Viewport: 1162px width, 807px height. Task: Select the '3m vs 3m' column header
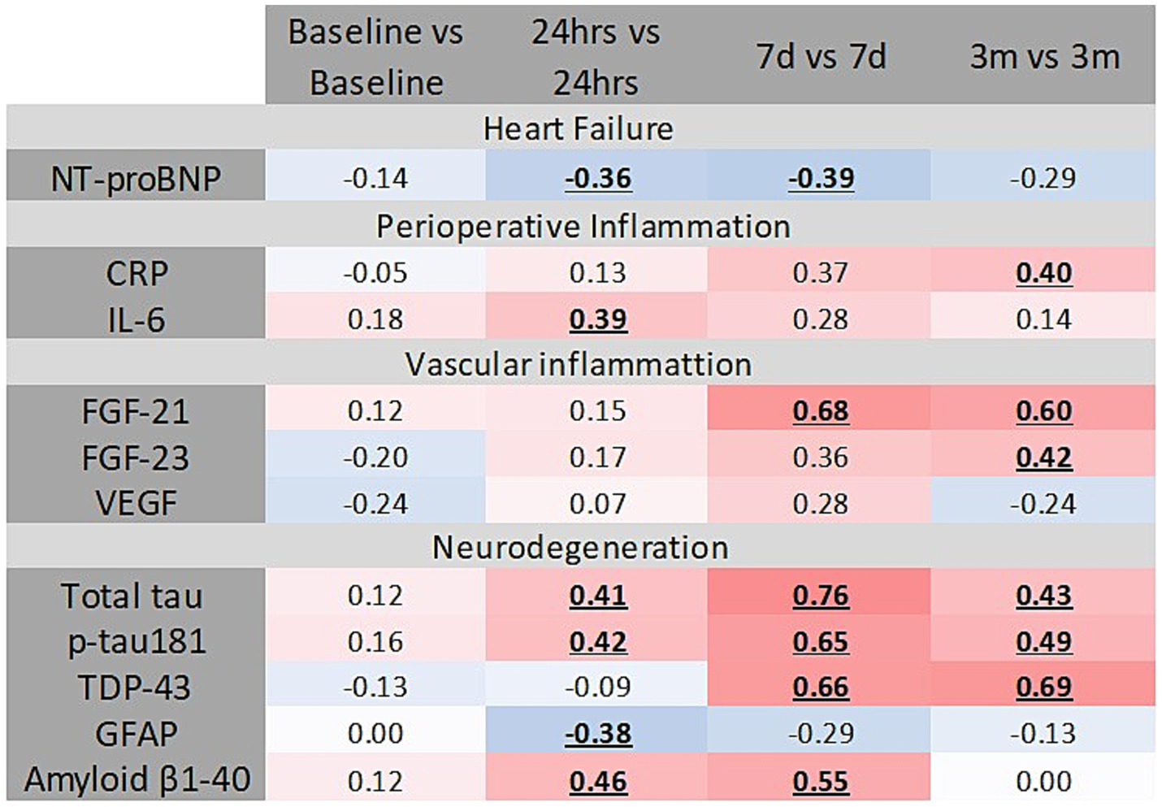[x=1044, y=57]
